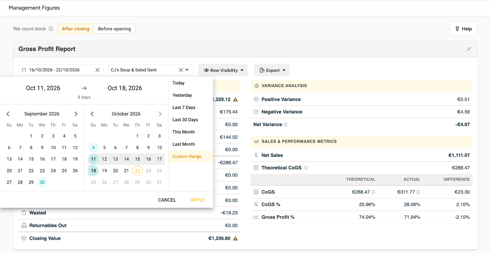Click the collapse icon of Gross Profit Report
Viewport: 491px width, 253px height.
click(469, 49)
